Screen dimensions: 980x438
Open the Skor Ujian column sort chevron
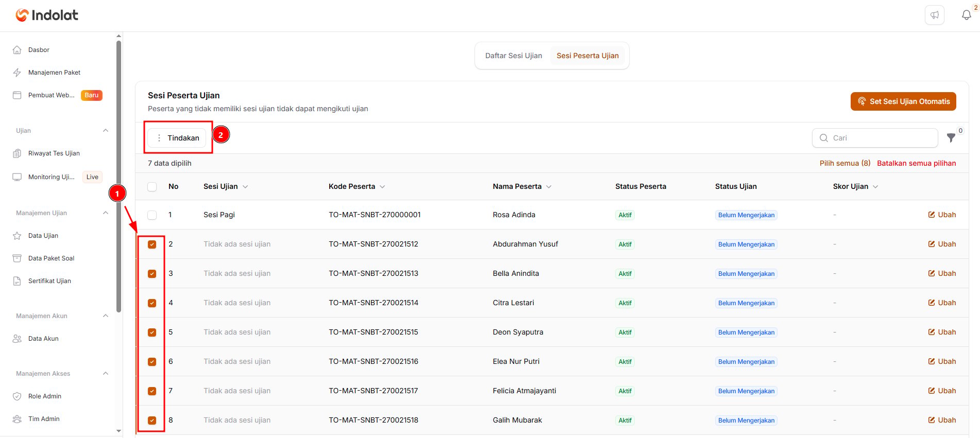click(875, 187)
